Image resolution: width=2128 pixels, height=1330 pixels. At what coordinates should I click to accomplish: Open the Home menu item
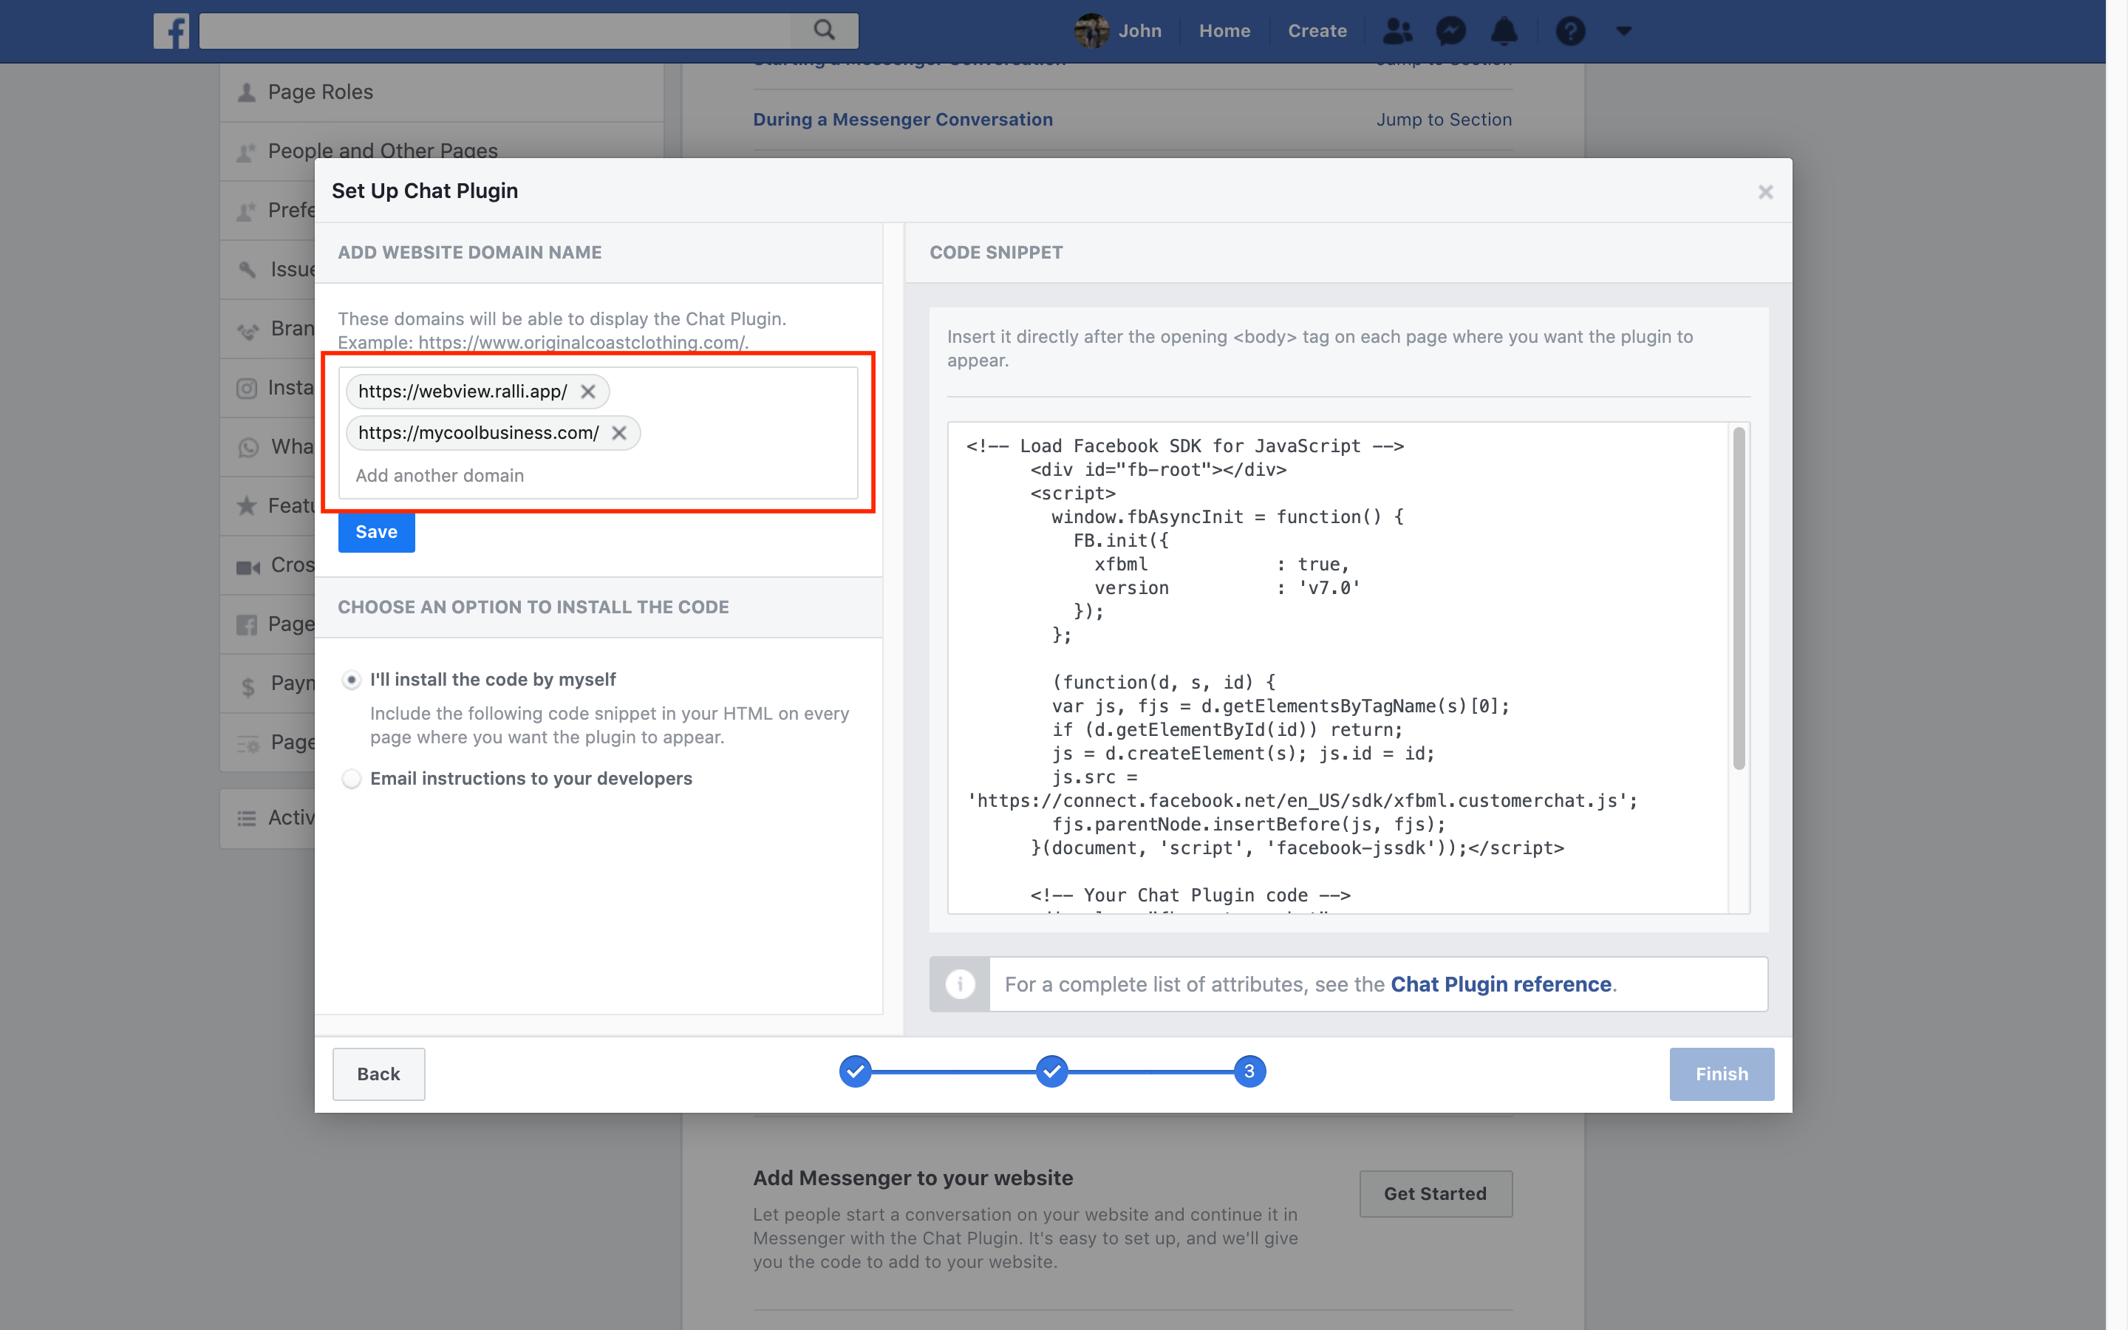(1224, 31)
